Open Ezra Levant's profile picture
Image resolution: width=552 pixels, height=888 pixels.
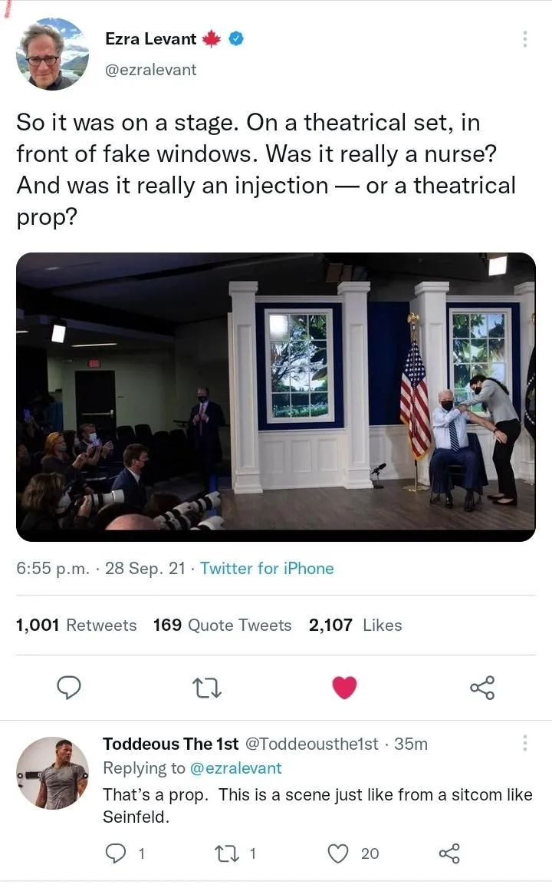(52, 54)
